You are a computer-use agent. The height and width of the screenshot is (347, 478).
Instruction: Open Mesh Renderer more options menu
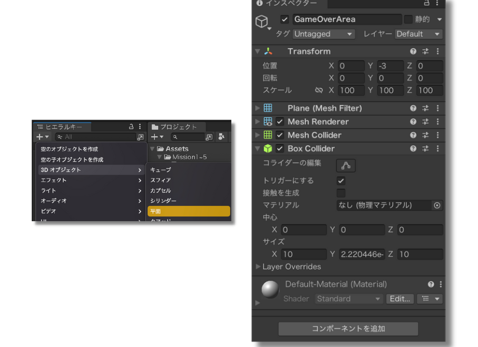(438, 122)
